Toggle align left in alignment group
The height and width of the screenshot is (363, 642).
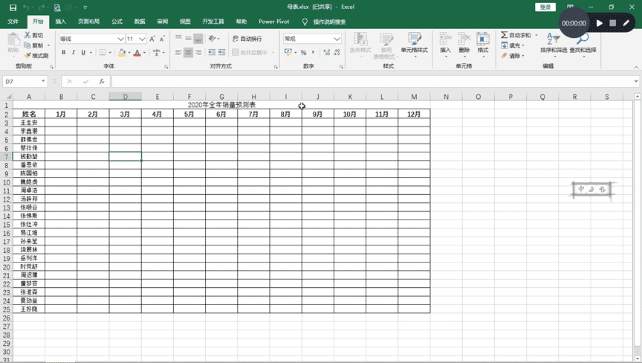(x=178, y=52)
